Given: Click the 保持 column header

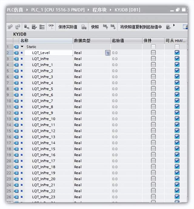Looking at the screenshot, I should click(x=153, y=41).
